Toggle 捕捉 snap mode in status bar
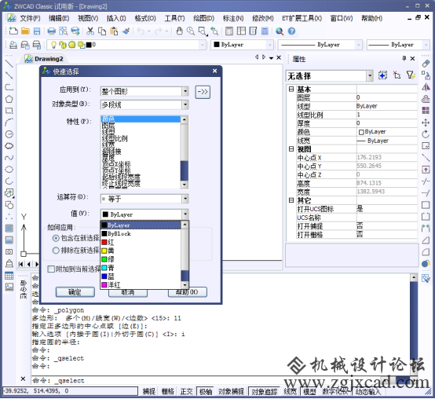This screenshot has width=435, height=399. click(149, 391)
